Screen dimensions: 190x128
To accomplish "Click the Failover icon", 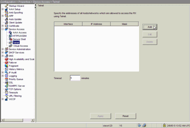I will point(7,62).
